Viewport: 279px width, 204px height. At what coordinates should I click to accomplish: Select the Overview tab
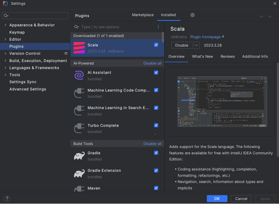(176, 57)
